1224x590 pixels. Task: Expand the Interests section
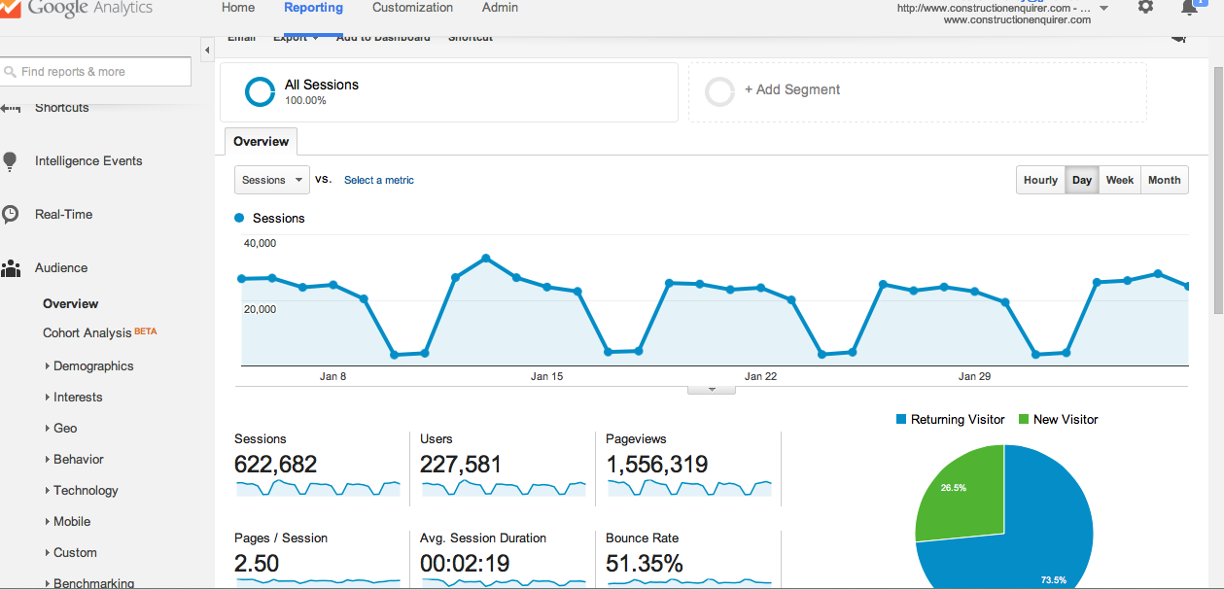click(x=73, y=398)
